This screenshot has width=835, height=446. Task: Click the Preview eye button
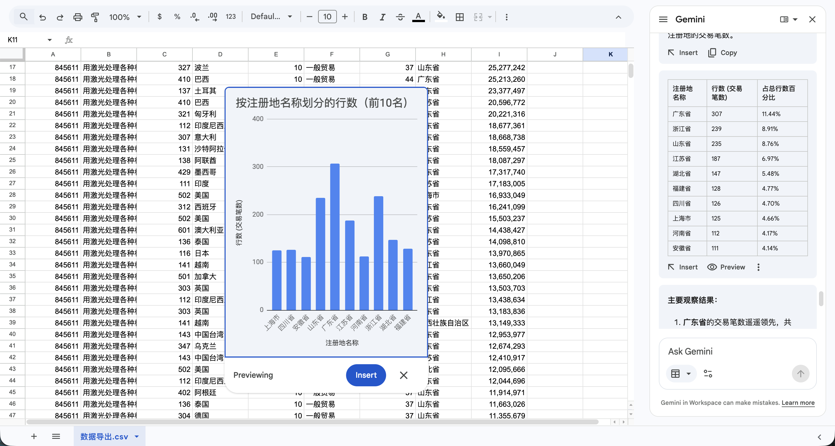726,267
